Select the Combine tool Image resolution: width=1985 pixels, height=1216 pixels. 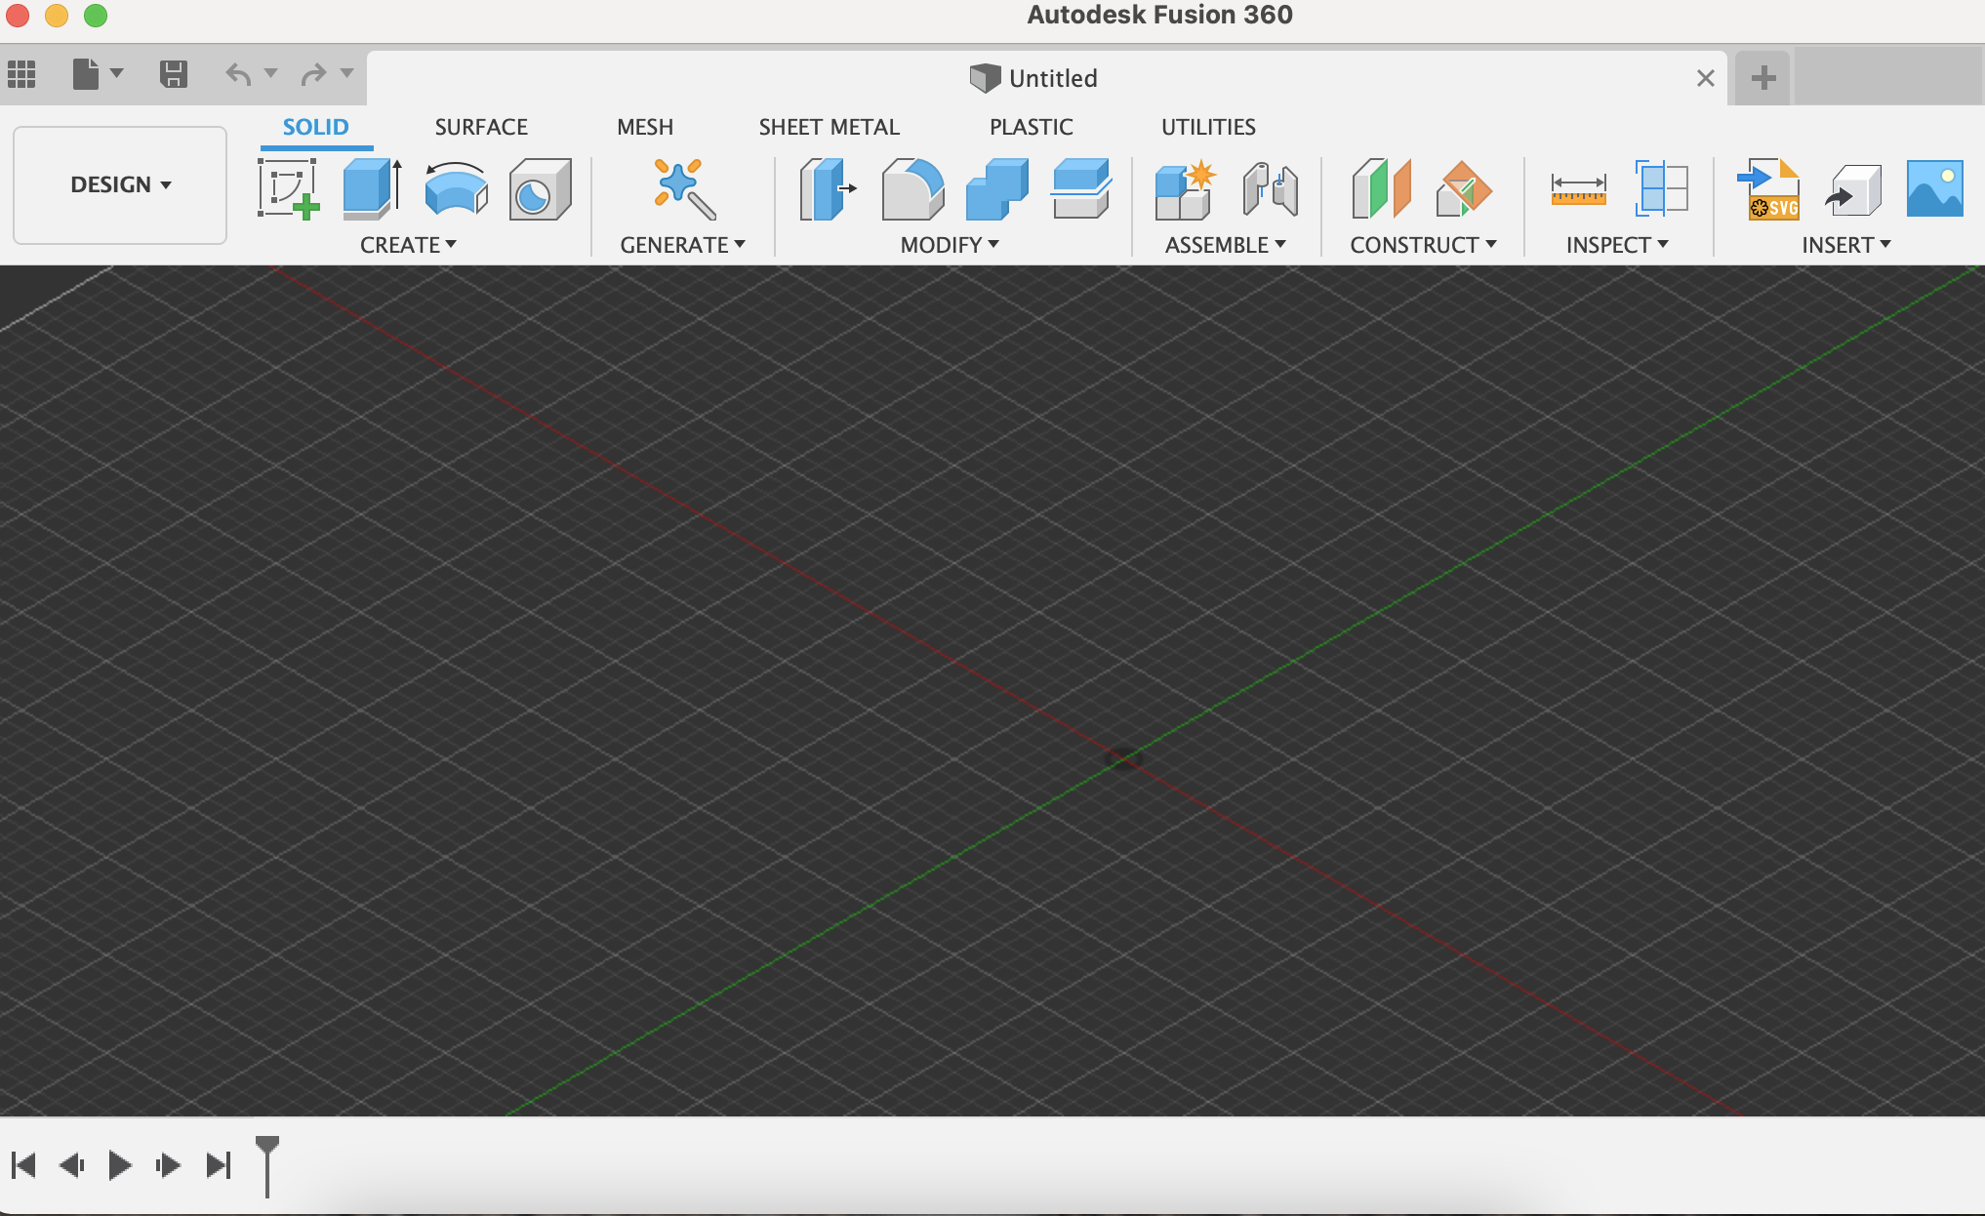996,188
